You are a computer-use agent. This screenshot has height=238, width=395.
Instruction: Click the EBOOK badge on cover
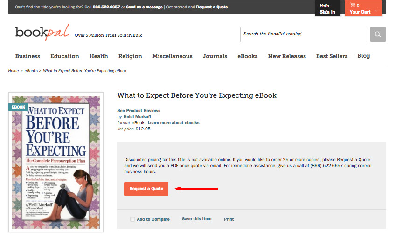click(x=18, y=107)
